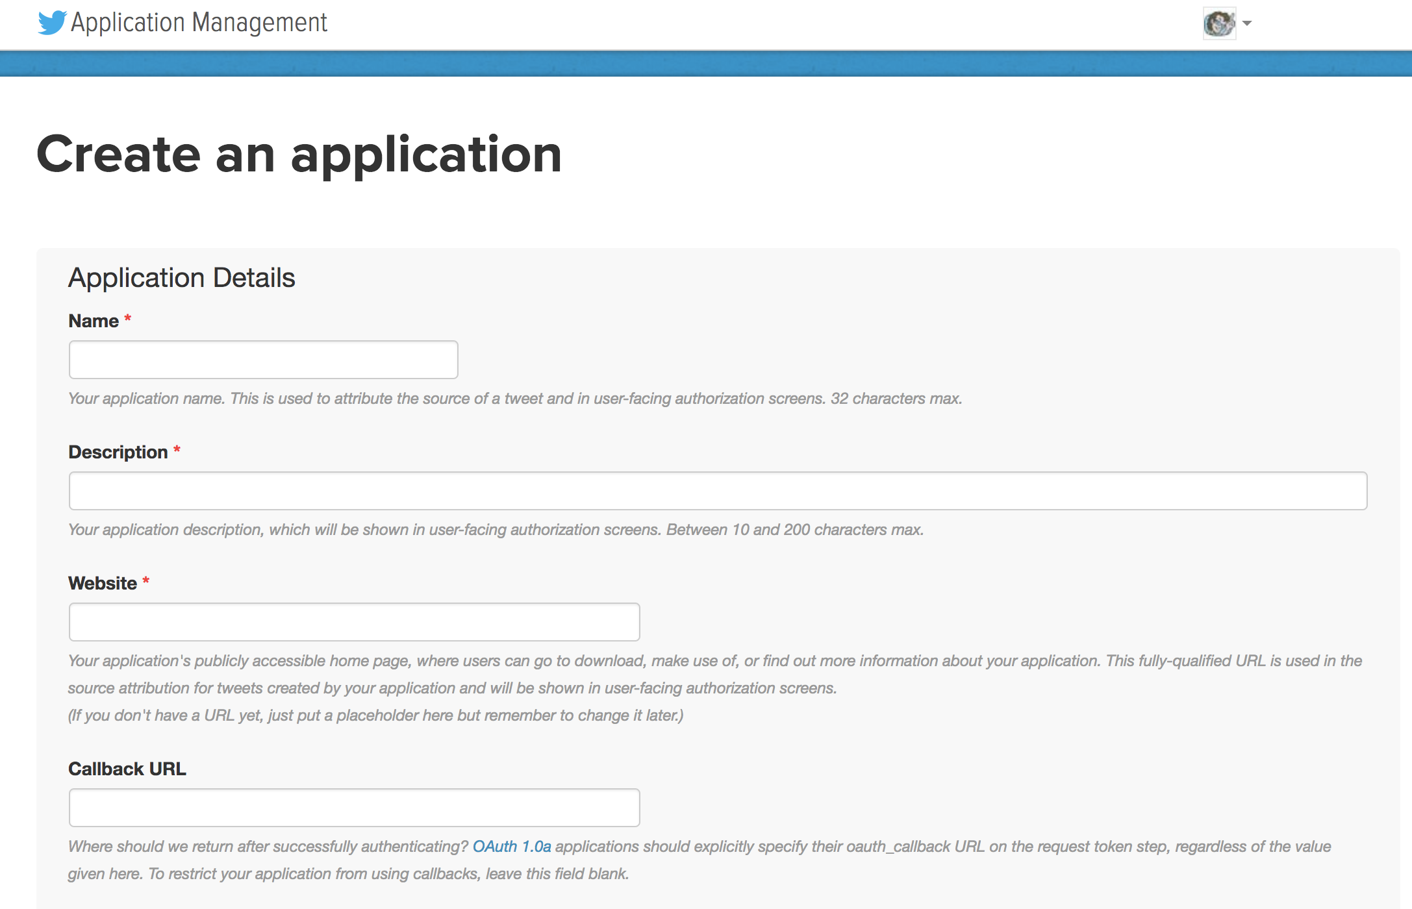Focus the Description input field
The width and height of the screenshot is (1412, 909).
click(x=718, y=491)
